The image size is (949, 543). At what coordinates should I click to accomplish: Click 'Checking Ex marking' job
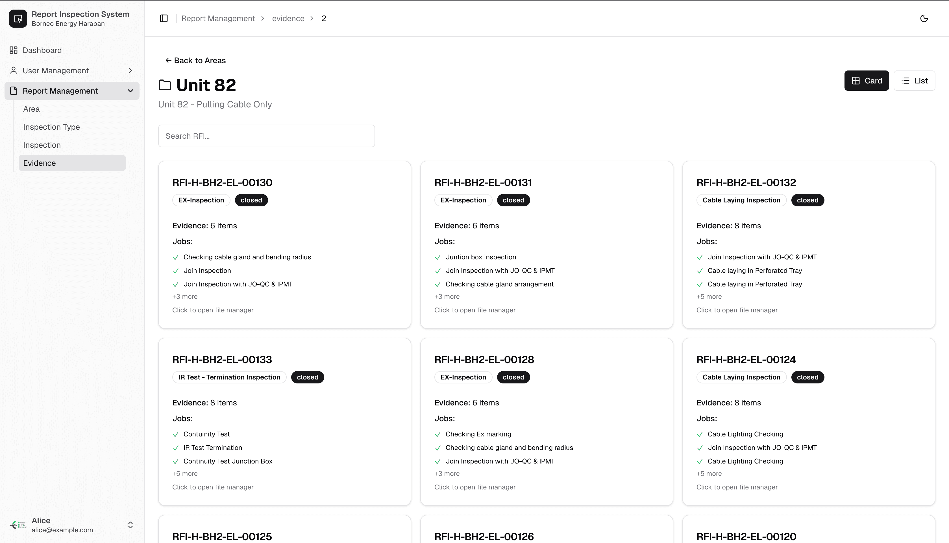[x=478, y=434]
